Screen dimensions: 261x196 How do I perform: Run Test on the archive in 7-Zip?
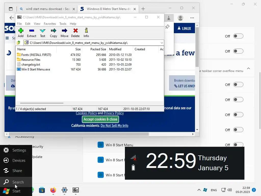tap(43, 33)
